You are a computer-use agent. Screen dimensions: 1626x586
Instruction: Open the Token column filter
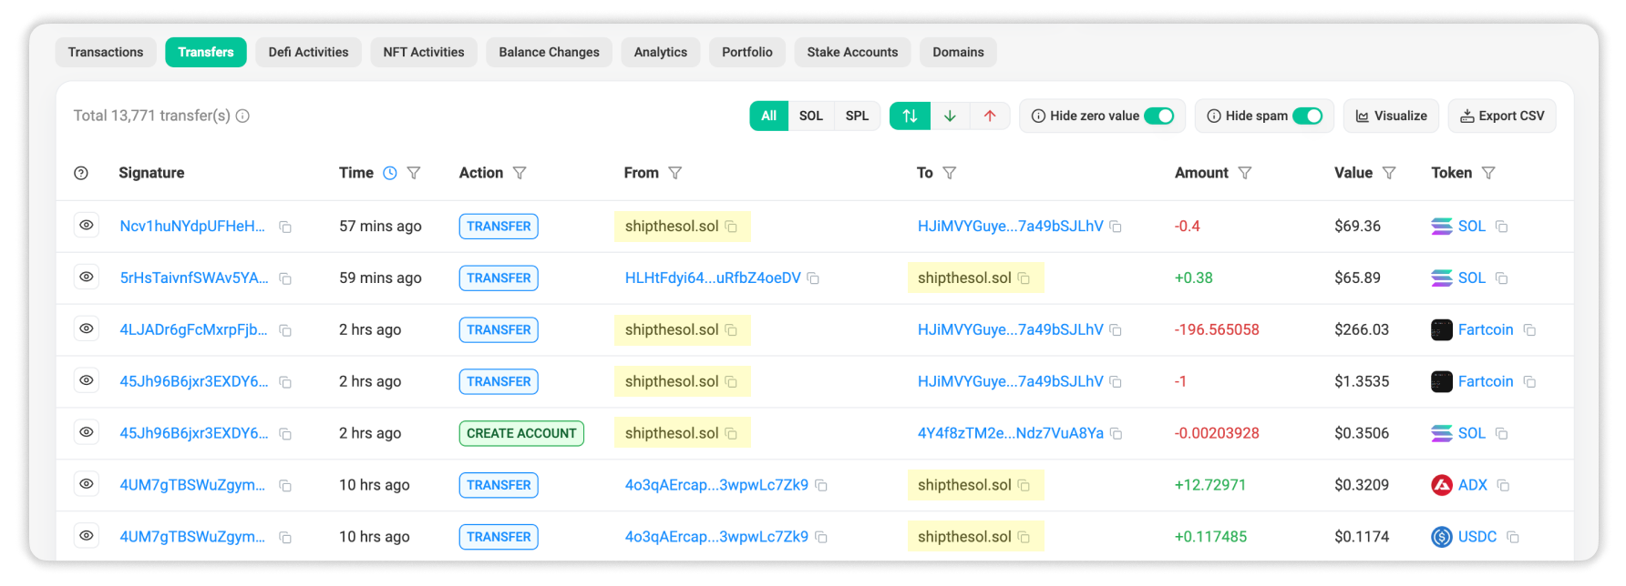[1488, 173]
